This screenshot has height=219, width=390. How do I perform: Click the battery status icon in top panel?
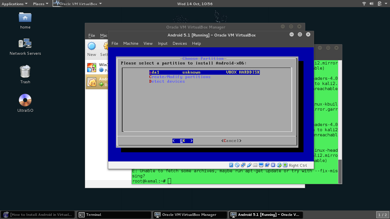click(379, 4)
